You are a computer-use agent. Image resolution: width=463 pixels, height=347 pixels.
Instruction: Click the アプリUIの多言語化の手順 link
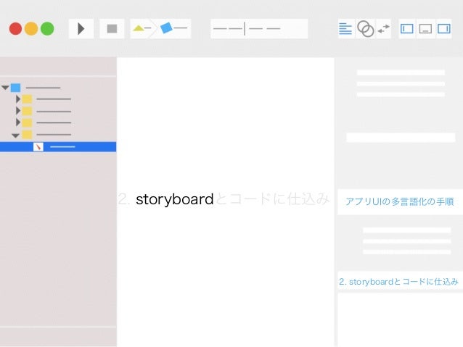coord(400,201)
